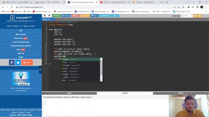Open Programming Questions in the sidebar
This screenshot has width=209, height=117.
point(21,46)
